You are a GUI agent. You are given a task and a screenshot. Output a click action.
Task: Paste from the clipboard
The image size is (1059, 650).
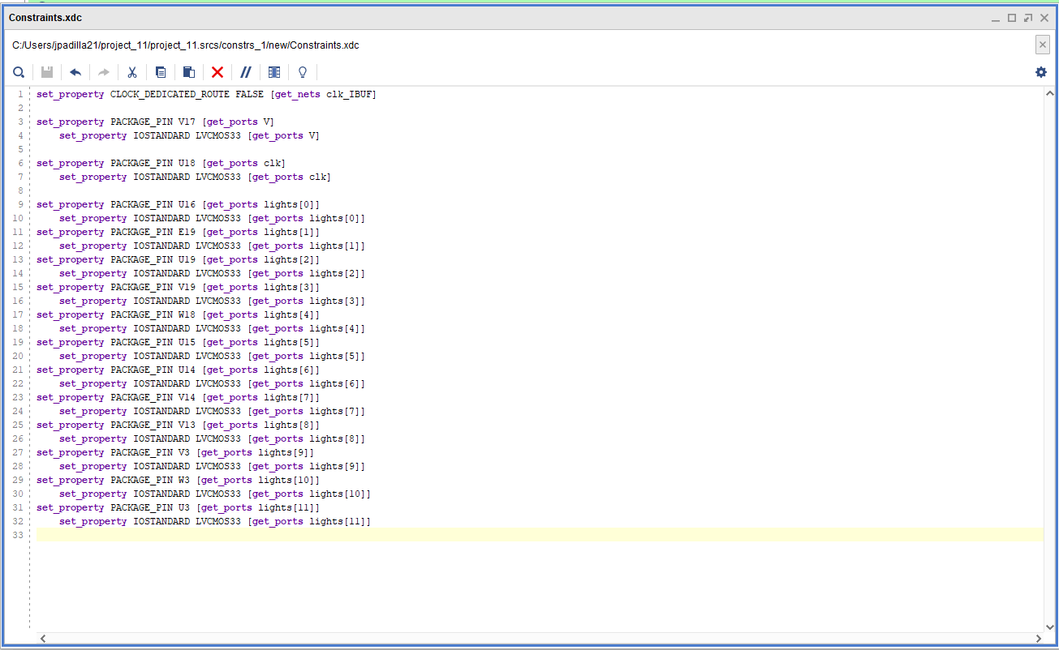187,72
